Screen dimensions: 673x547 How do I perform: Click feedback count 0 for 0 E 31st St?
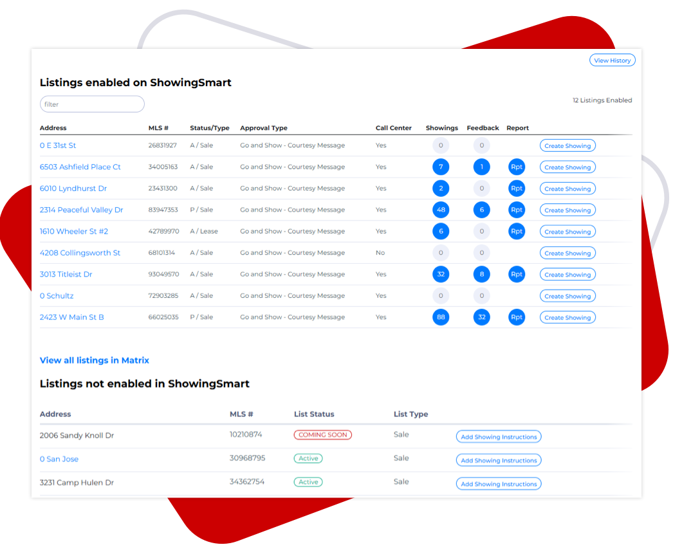pos(481,145)
